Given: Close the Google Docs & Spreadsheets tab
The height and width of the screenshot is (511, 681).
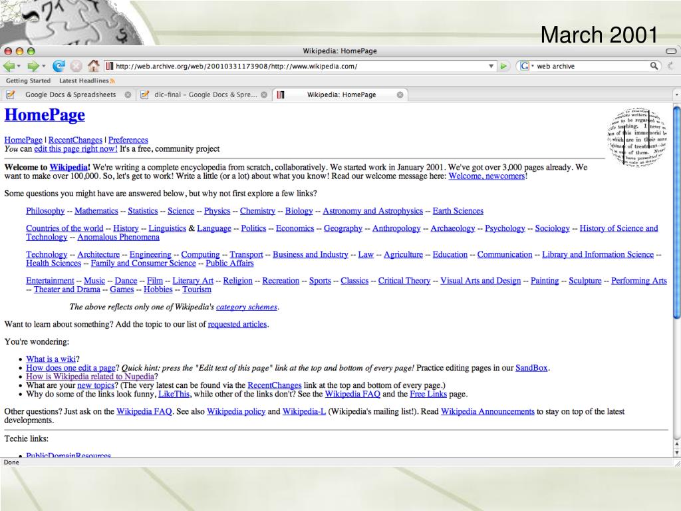Looking at the screenshot, I should [x=128, y=94].
